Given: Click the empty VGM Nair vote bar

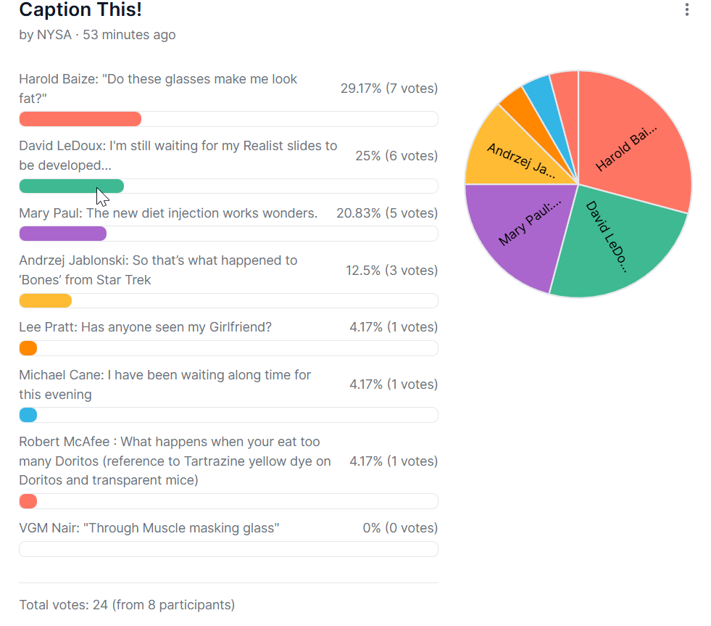Looking at the screenshot, I should tap(228, 549).
